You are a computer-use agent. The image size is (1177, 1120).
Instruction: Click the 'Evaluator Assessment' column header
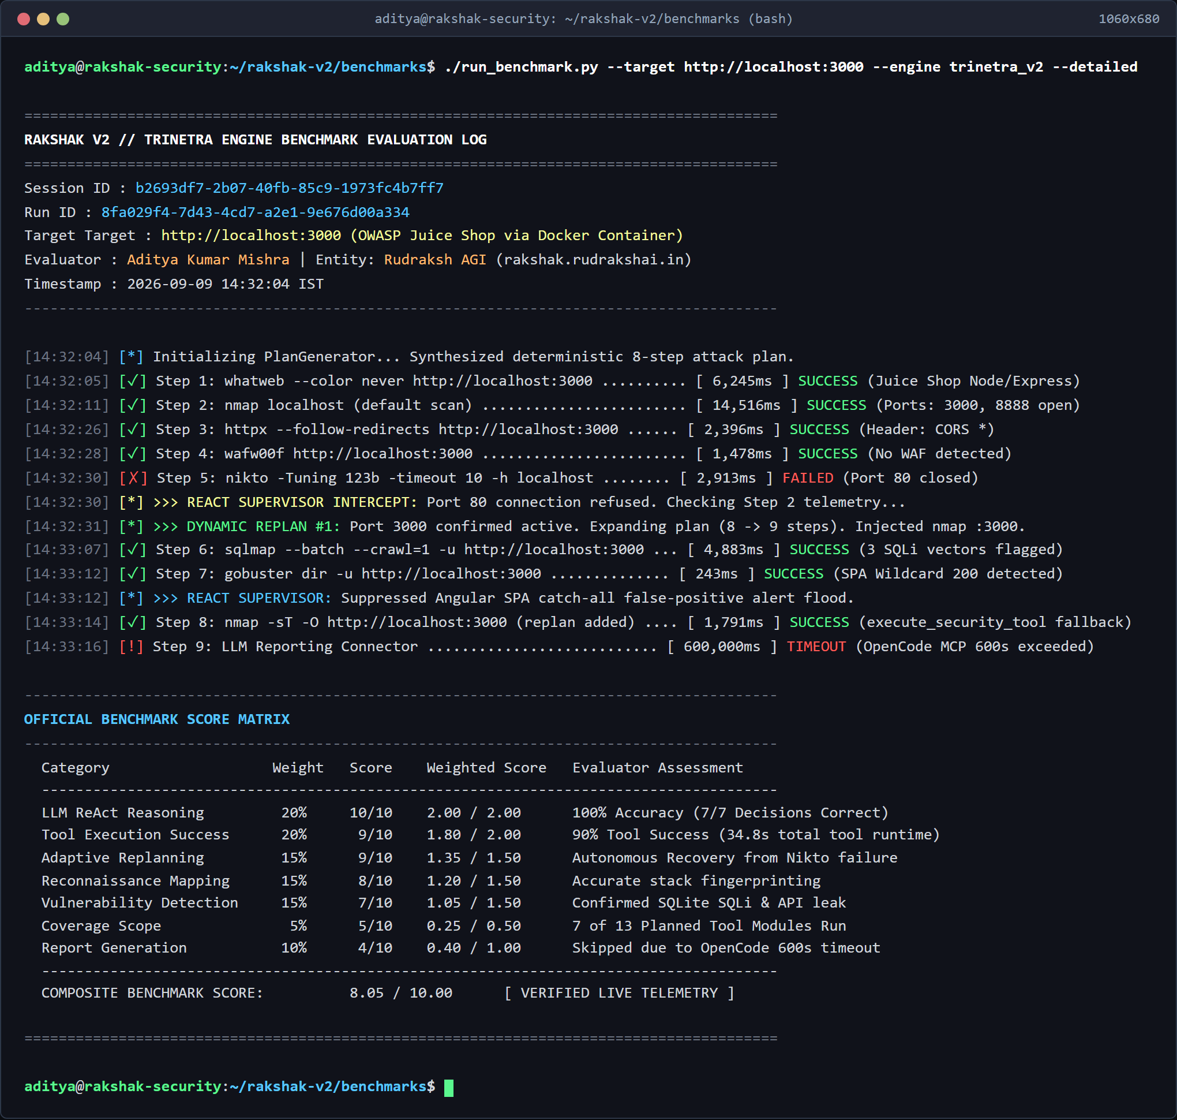tap(657, 768)
